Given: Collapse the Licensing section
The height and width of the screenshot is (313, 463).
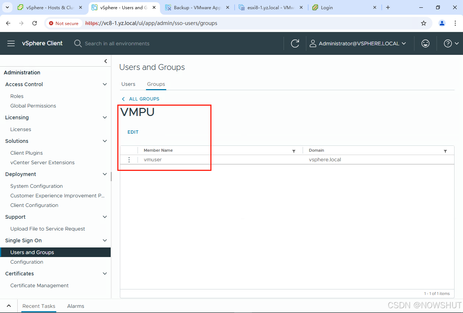Looking at the screenshot, I should [x=105, y=117].
